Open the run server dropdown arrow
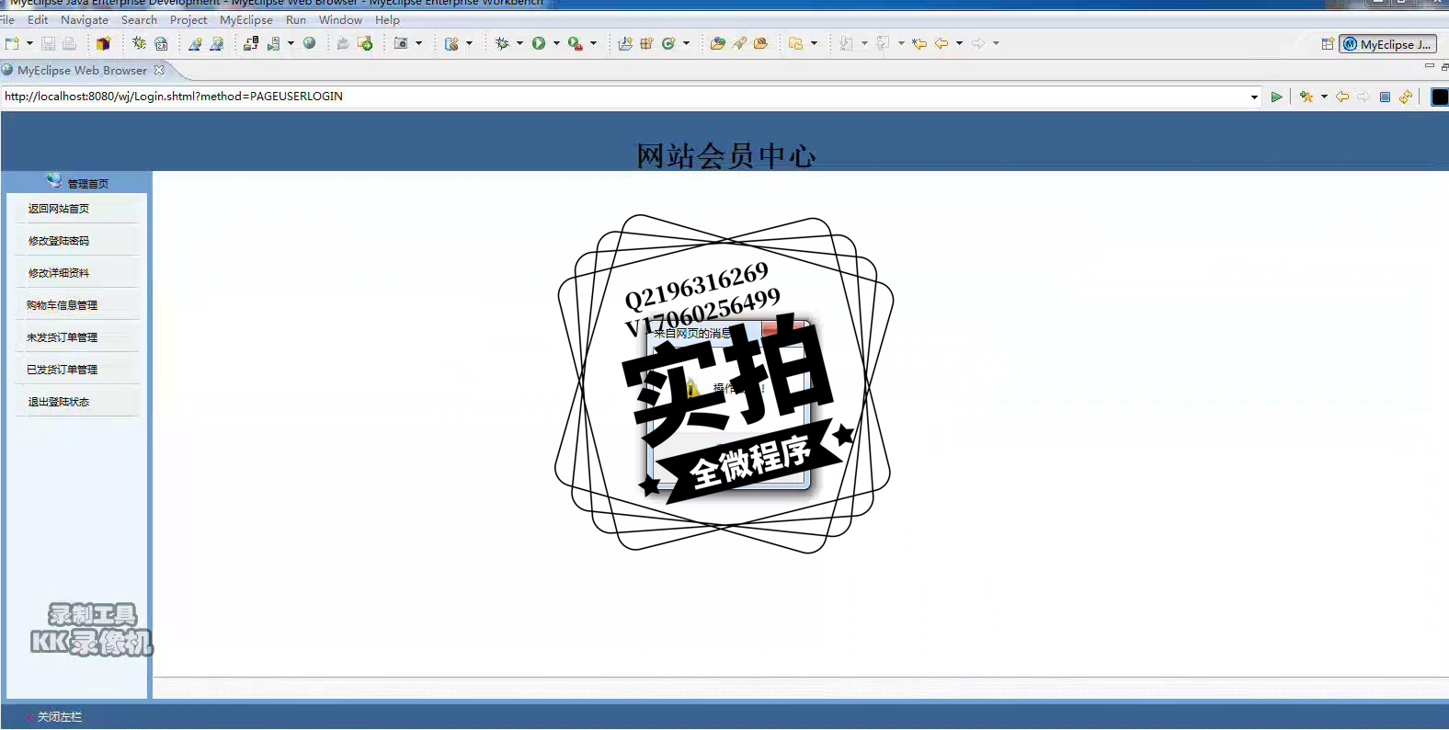 click(291, 43)
